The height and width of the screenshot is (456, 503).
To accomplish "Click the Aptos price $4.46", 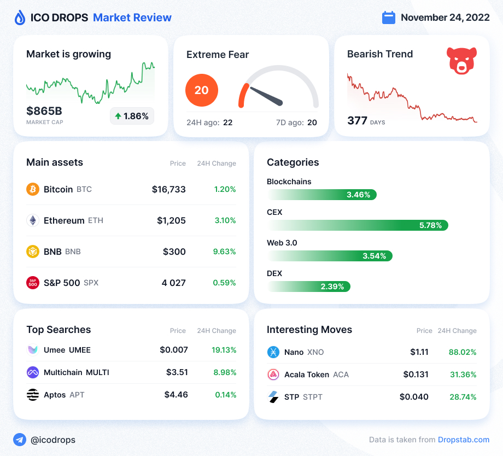I will click(176, 395).
